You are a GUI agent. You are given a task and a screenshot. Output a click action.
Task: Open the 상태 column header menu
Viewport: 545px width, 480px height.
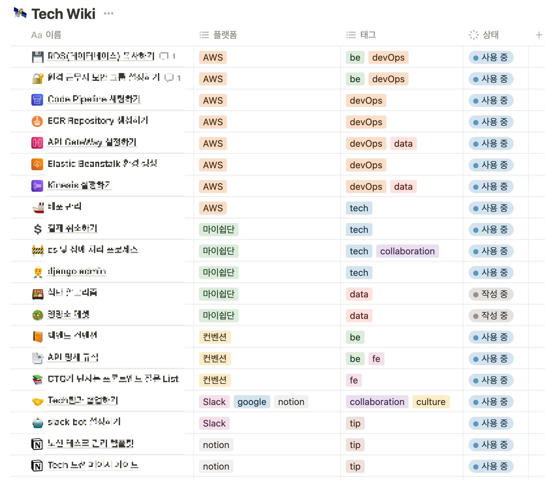coord(484,35)
